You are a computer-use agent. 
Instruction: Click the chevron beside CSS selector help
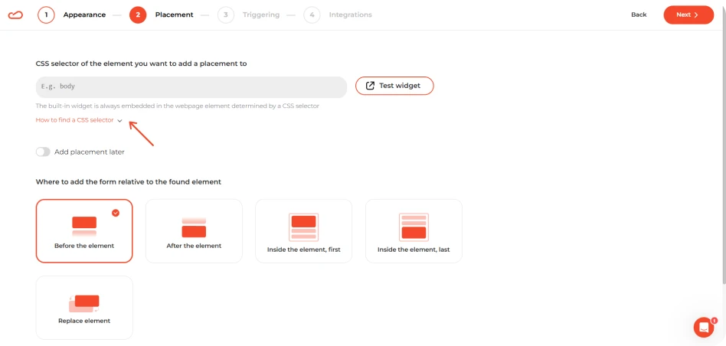click(x=120, y=121)
